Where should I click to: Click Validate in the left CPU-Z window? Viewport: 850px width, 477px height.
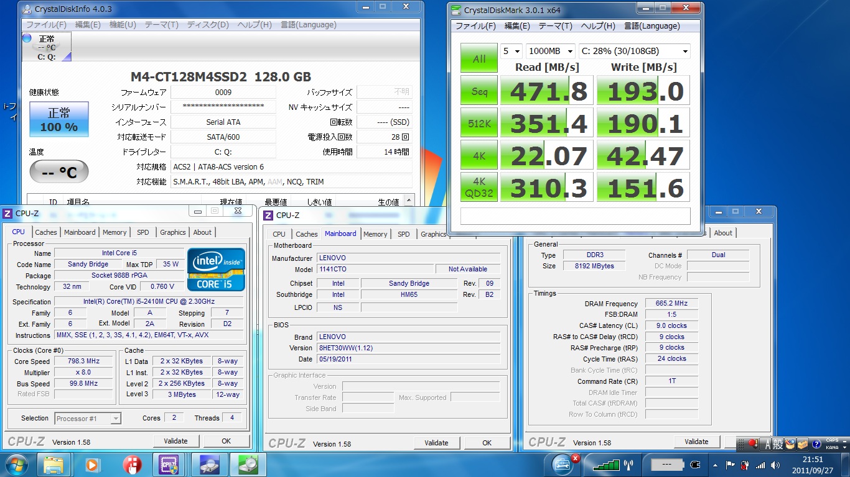click(175, 441)
